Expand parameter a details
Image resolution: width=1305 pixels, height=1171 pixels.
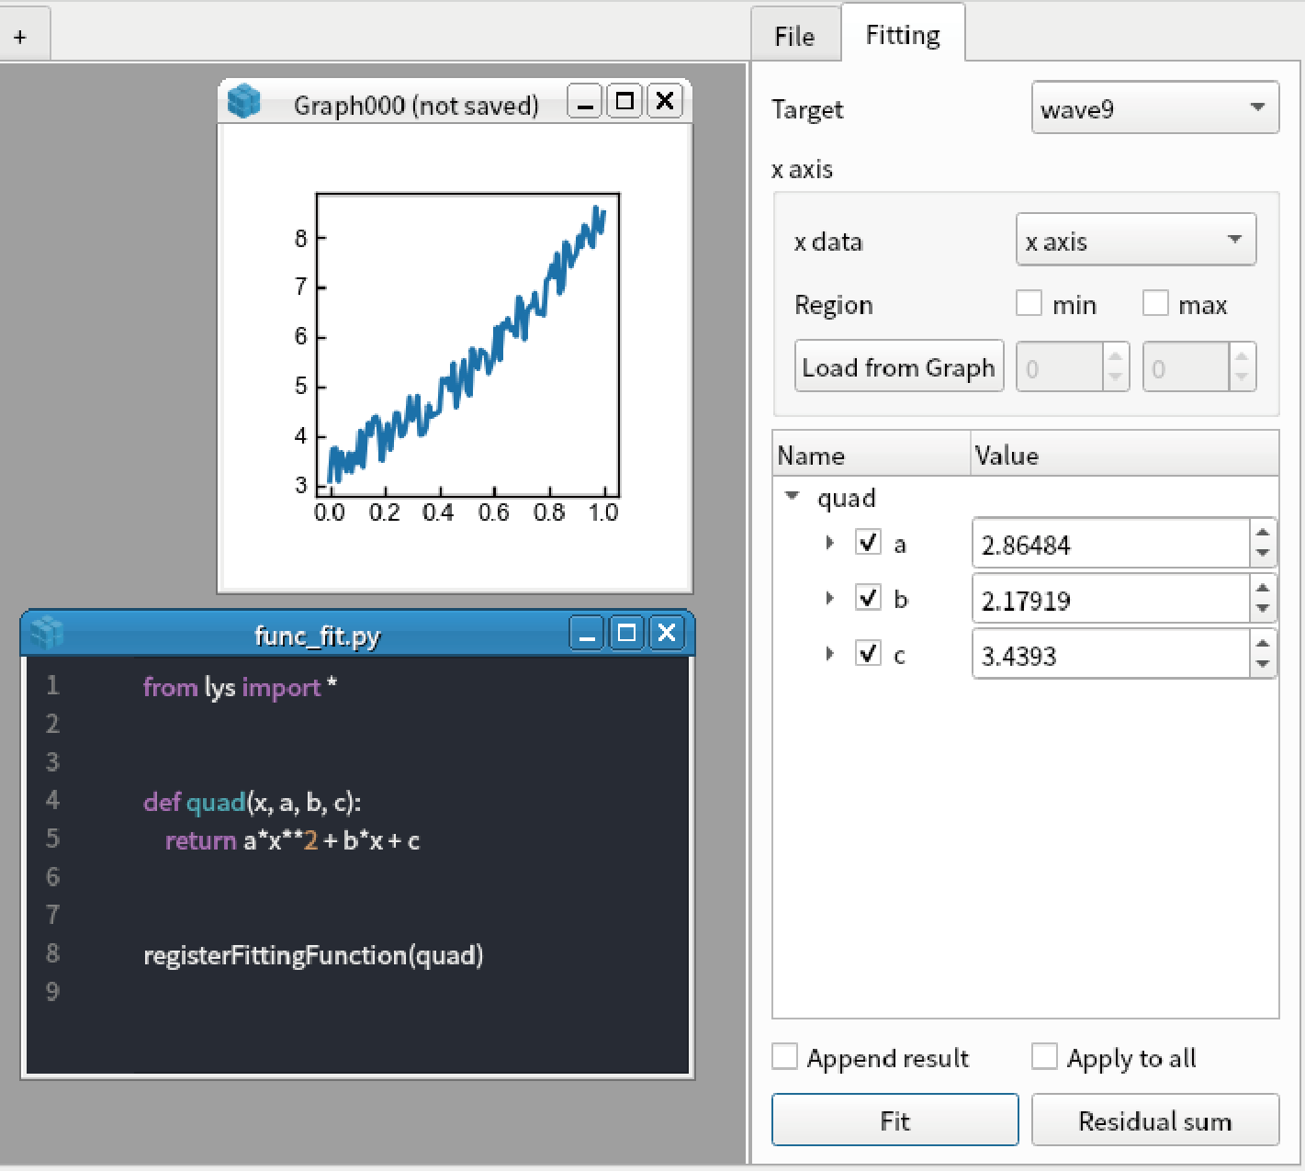pyautogui.click(x=829, y=543)
